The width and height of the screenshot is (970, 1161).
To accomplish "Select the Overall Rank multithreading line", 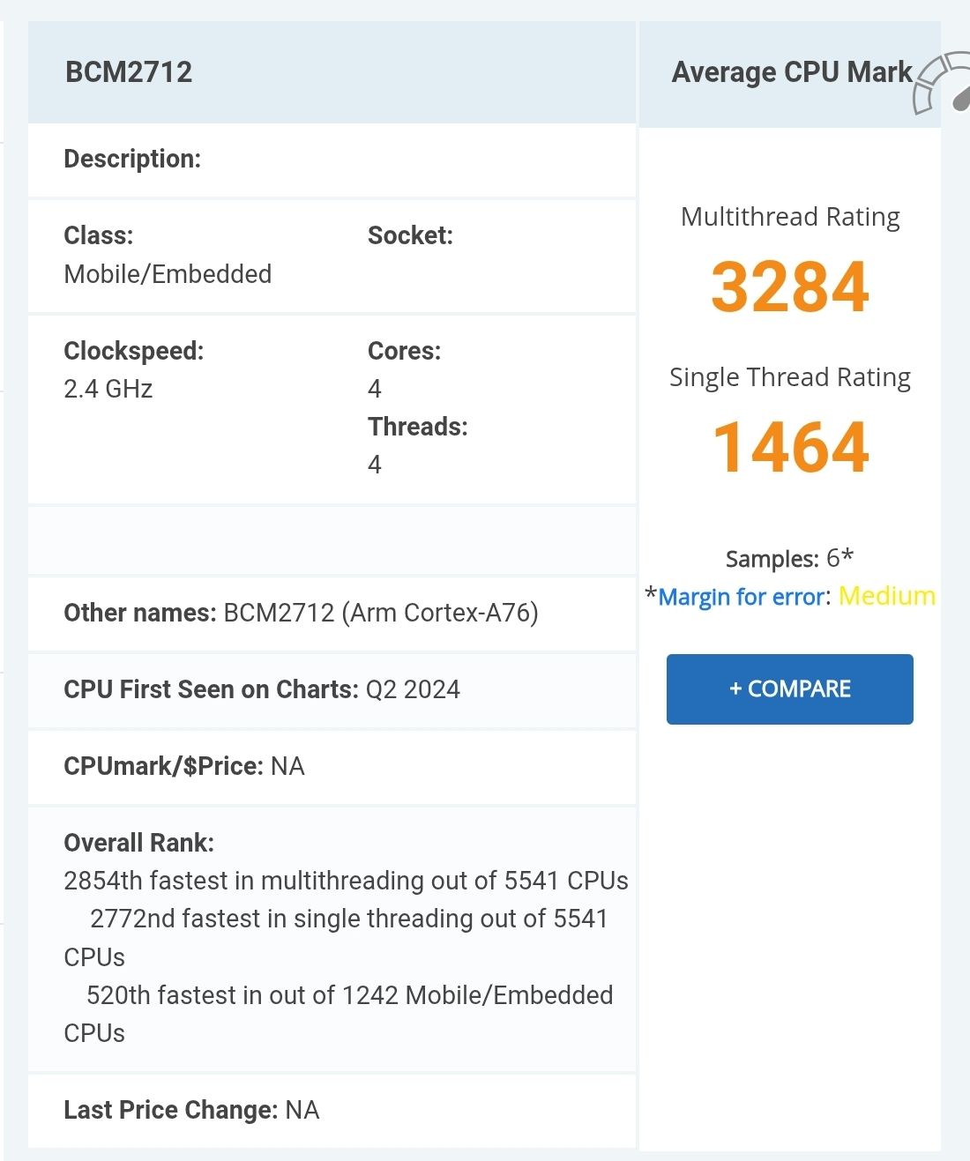I will point(346,880).
